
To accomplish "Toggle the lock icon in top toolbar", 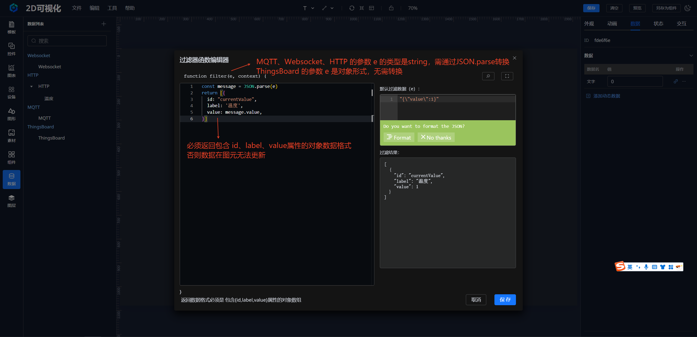I will (391, 8).
